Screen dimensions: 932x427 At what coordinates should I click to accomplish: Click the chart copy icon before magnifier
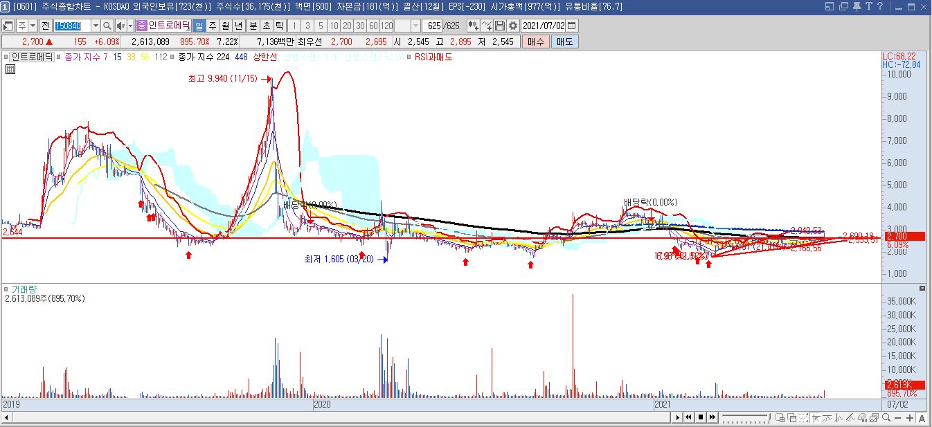(x=874, y=417)
